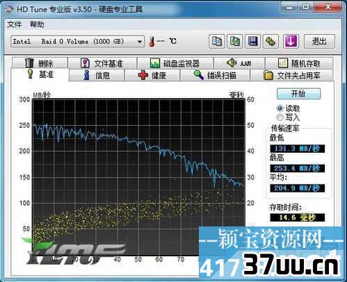Click the minimum value 131.3 MB/秒
Image resolution: width=347 pixels, height=282 pixels.
click(297, 149)
